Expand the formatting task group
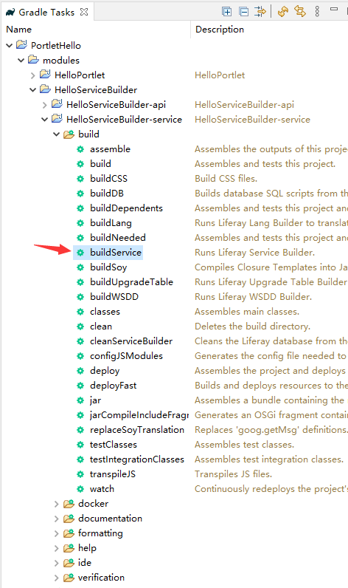 click(x=57, y=533)
